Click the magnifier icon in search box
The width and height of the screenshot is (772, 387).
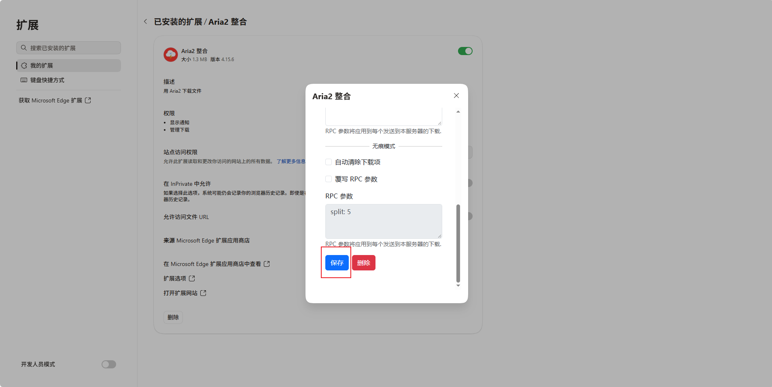point(24,48)
